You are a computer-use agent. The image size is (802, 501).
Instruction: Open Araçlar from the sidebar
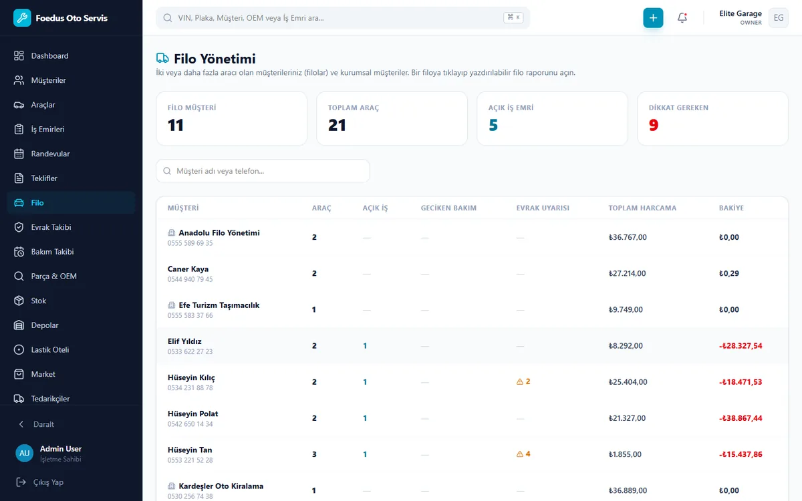click(72, 105)
